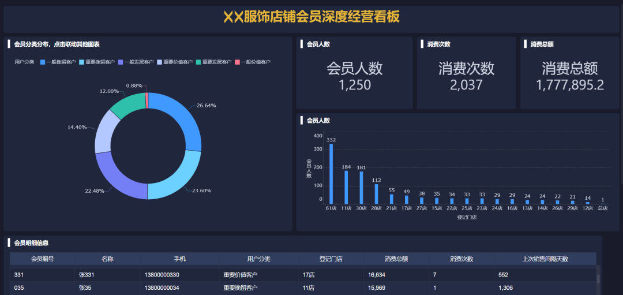This screenshot has width=623, height=295.
Task: Sort by the 用户分类 table column header
Action: (x=258, y=259)
